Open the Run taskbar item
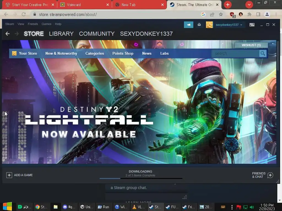This screenshot has width=282, height=211. coord(104,207)
